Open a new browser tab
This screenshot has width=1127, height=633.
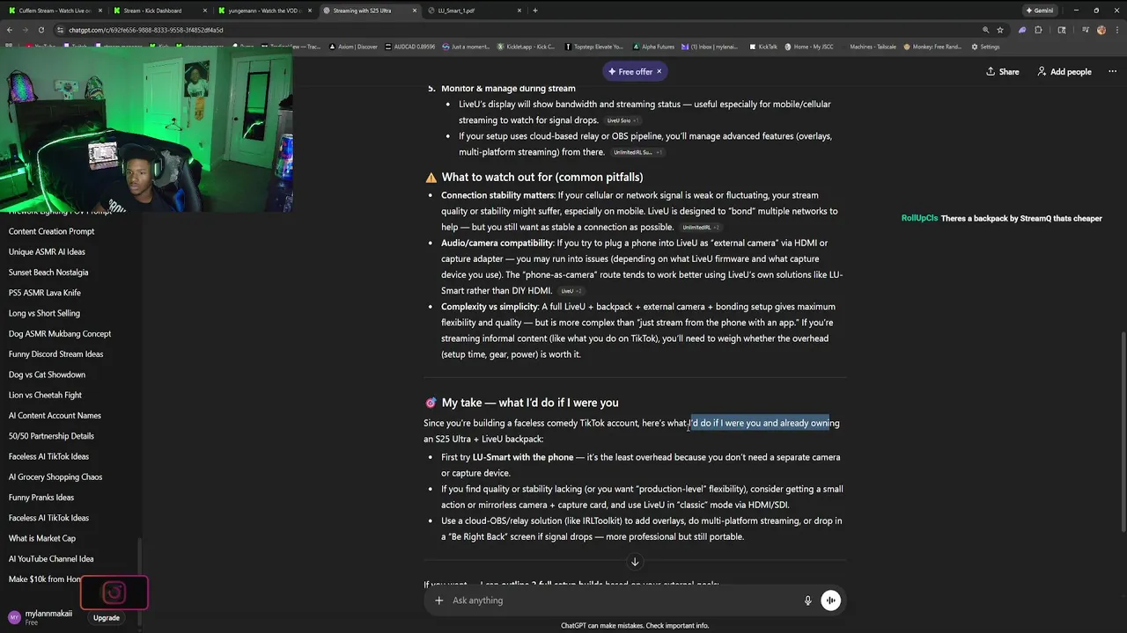(535, 11)
